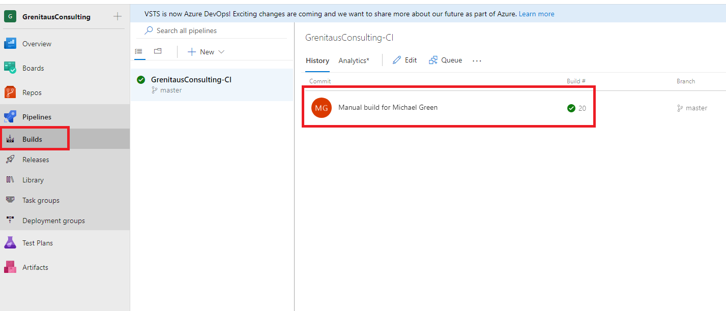Click the Queue button label

click(452, 60)
